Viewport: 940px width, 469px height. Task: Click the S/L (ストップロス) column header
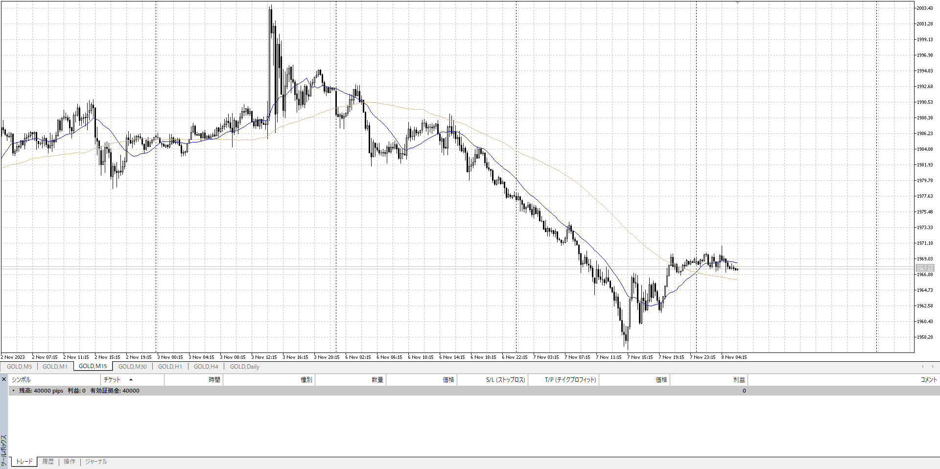(505, 380)
